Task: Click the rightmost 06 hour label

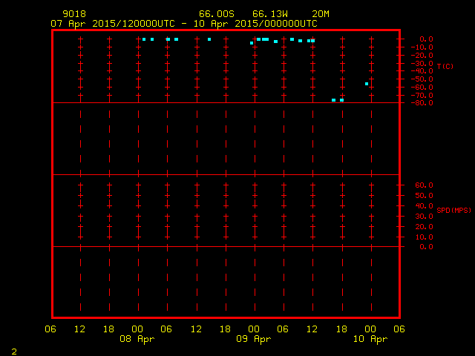Action: point(399,329)
